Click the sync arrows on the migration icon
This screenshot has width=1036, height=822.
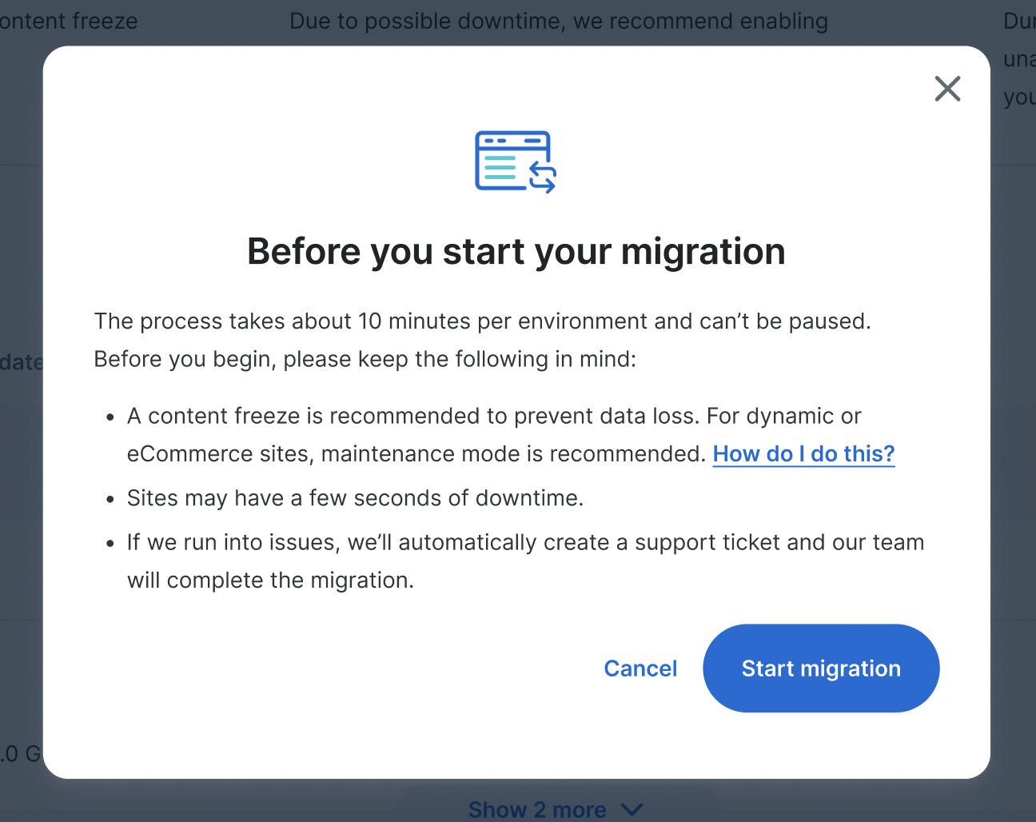543,177
